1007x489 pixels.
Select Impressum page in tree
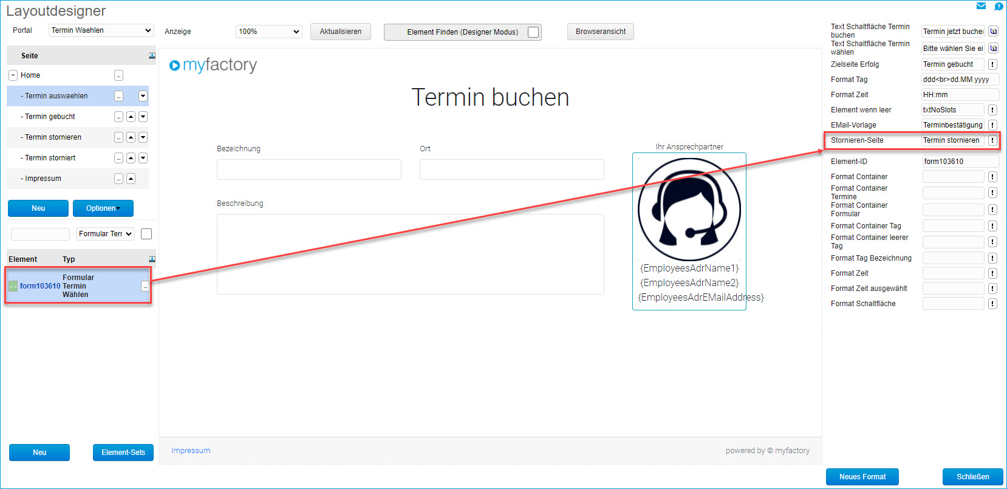[x=43, y=179]
